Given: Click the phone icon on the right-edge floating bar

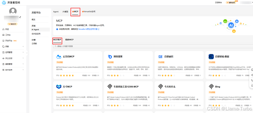Looking at the screenshot, I should 252,80.
